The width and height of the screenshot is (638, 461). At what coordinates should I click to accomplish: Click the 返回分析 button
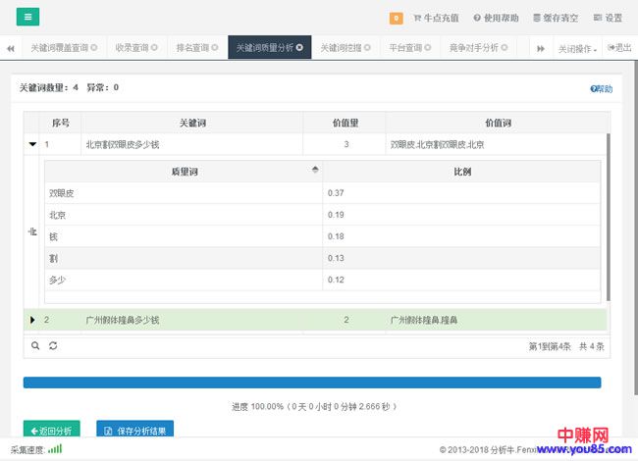point(51,430)
